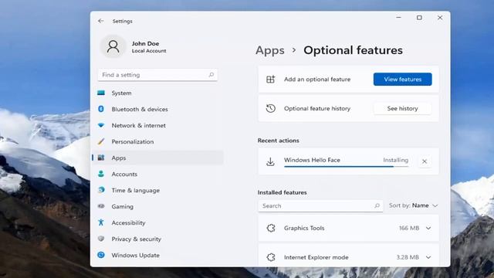The height and width of the screenshot is (278, 494).
Task: Click the Internet Explorer mode 3.28 MB size
Action: [408, 257]
